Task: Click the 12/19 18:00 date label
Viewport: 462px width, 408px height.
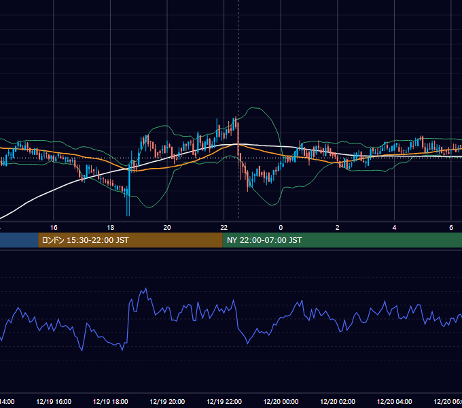Action: click(x=111, y=402)
